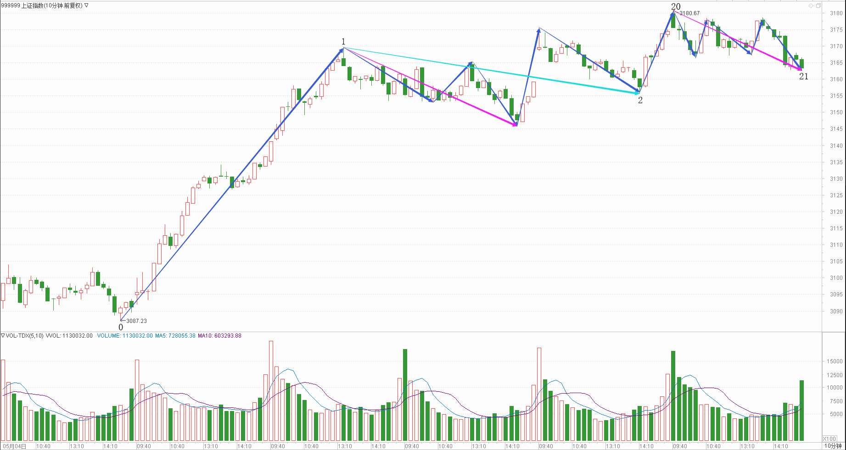Expand the triangle before VOL-TDX indicator
Screen dimensions: 846x450
tap(3, 336)
